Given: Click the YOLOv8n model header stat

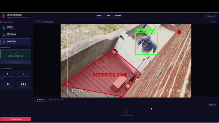Looking at the screenshot, I should pos(118,16).
